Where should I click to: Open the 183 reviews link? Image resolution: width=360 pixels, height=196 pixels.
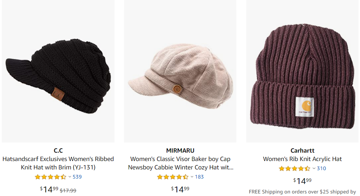pyautogui.click(x=200, y=177)
